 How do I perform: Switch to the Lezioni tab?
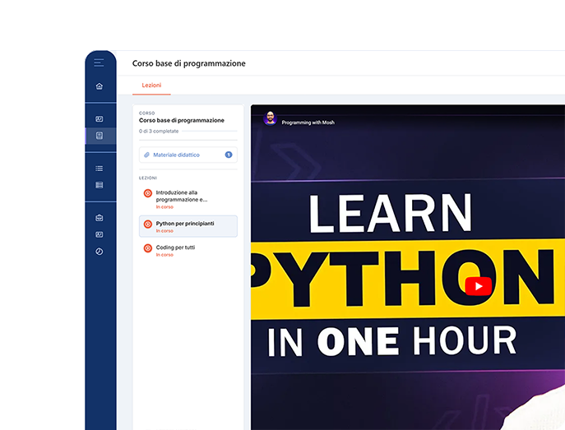[151, 86]
